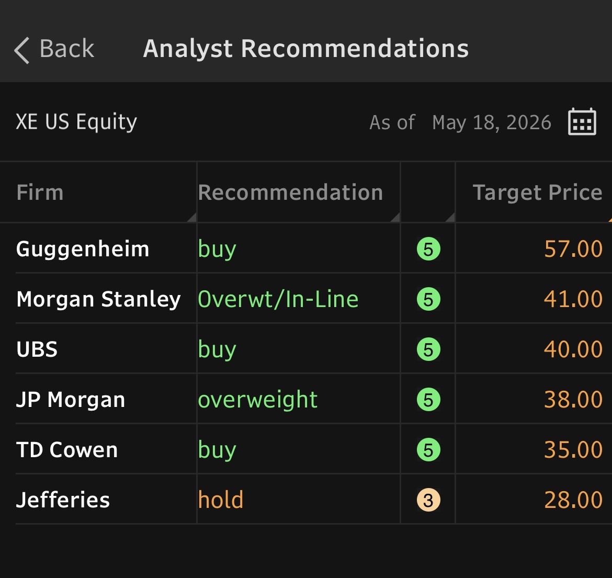Click Jefferies' orange rating 3 badge

click(x=428, y=500)
